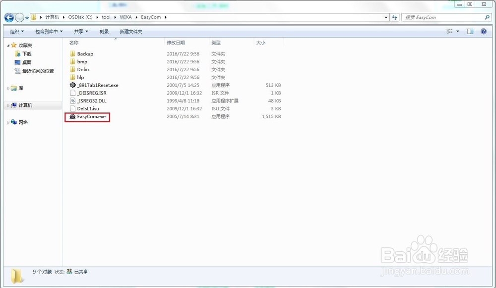The image size is (496, 288).
Task: Click the 已共享 status icon in details pane
Action: (69, 271)
